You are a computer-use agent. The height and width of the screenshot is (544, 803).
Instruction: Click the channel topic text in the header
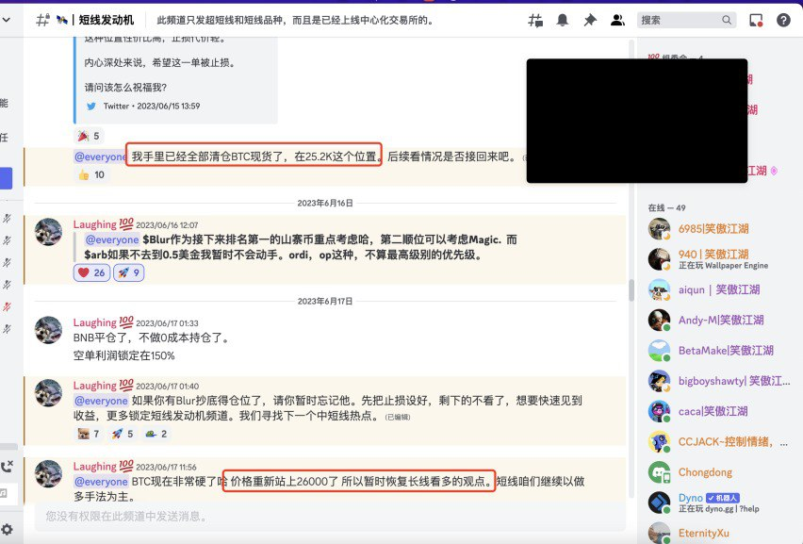[x=295, y=20]
